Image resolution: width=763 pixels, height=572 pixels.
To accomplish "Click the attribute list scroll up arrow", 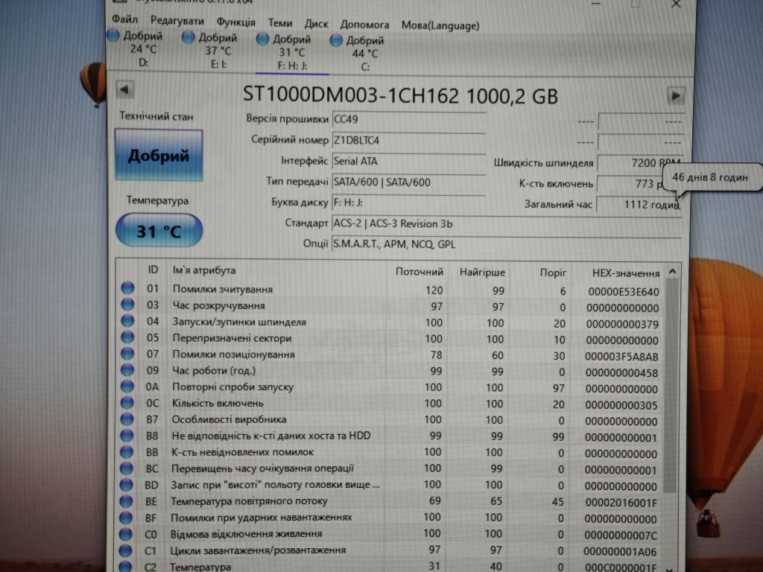I will pos(672,272).
